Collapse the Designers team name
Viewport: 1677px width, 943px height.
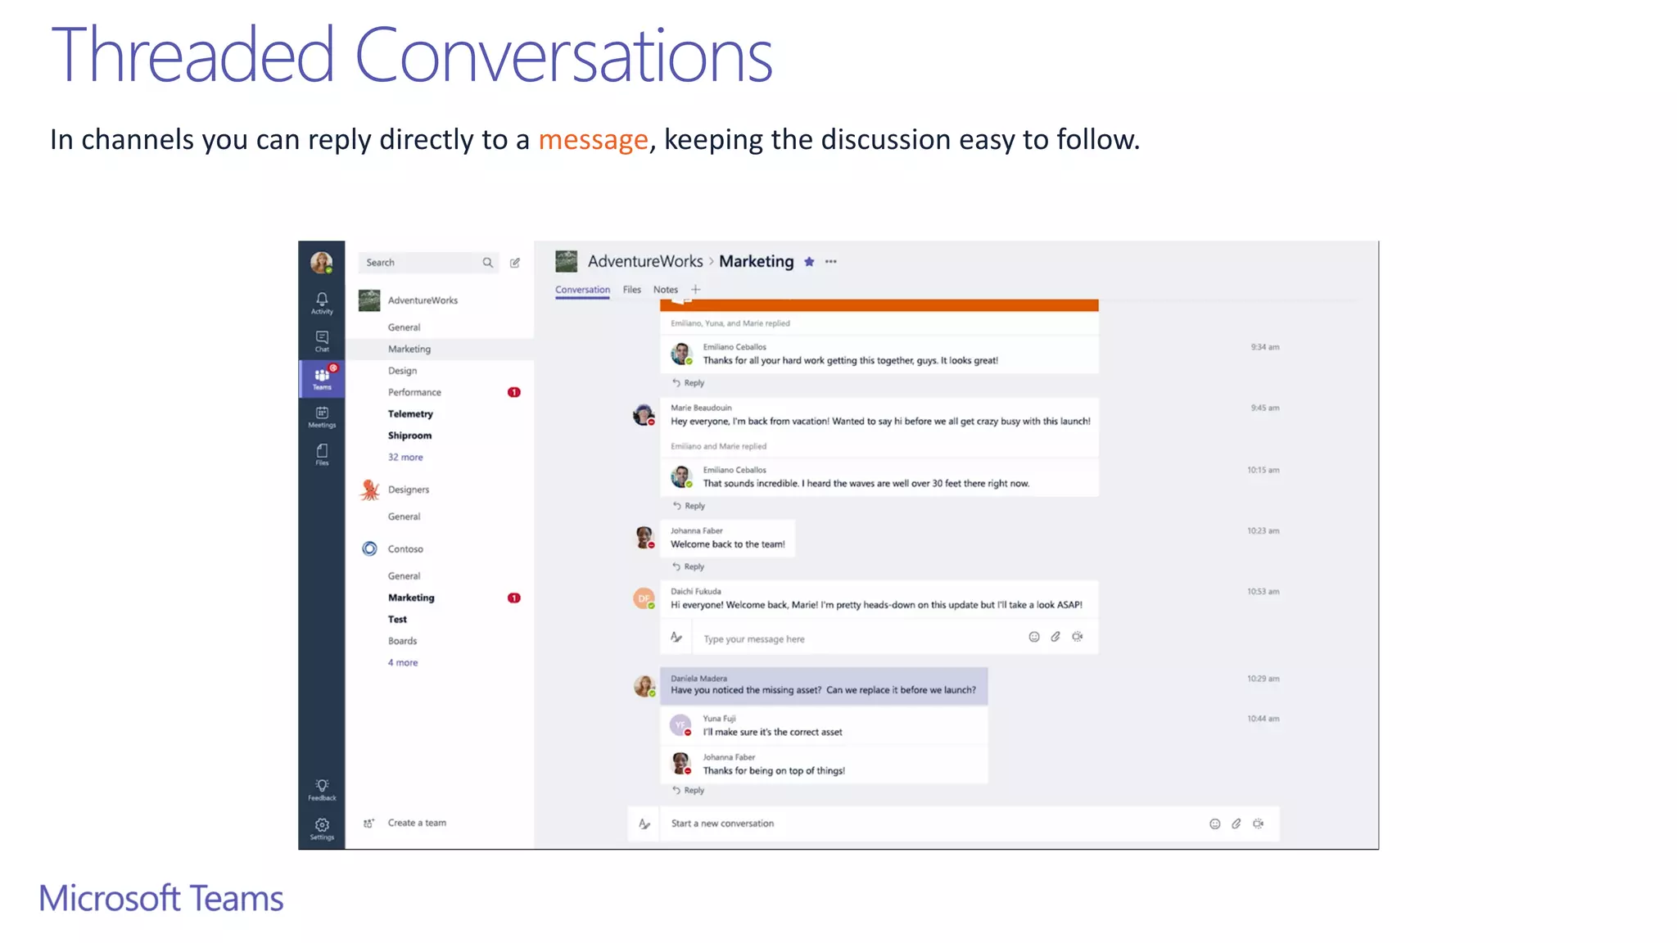point(409,490)
